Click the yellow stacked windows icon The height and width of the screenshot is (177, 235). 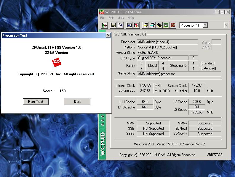click(x=146, y=25)
